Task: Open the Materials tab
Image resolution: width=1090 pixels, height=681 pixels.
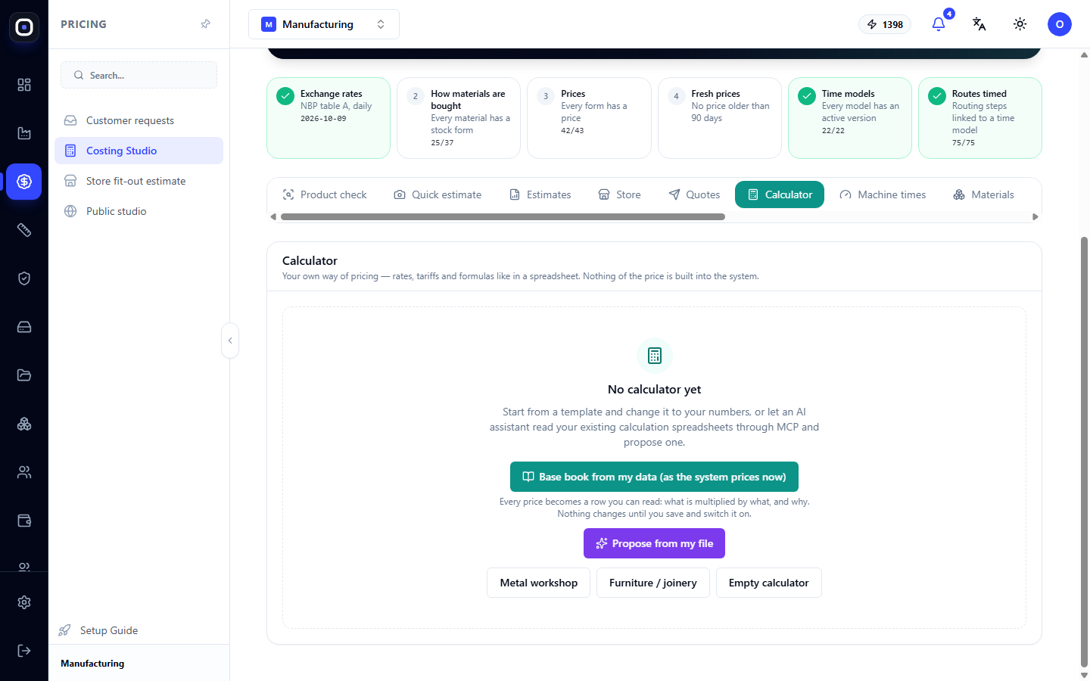Action: 984,194
